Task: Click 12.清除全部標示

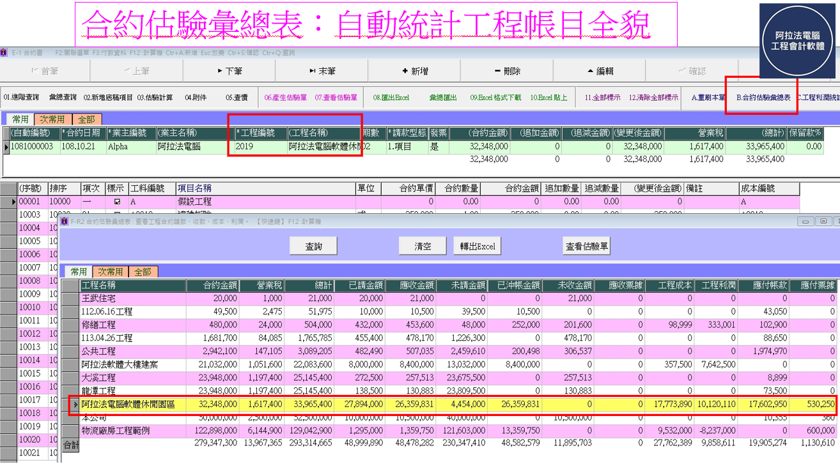Action: point(653,98)
